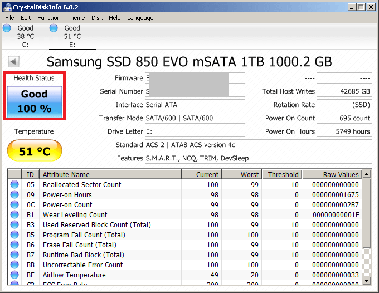Viewport: 379px width, 293px height.
Task: Click the SMART list scrollbar thumb
Action: pyautogui.click(x=367, y=213)
